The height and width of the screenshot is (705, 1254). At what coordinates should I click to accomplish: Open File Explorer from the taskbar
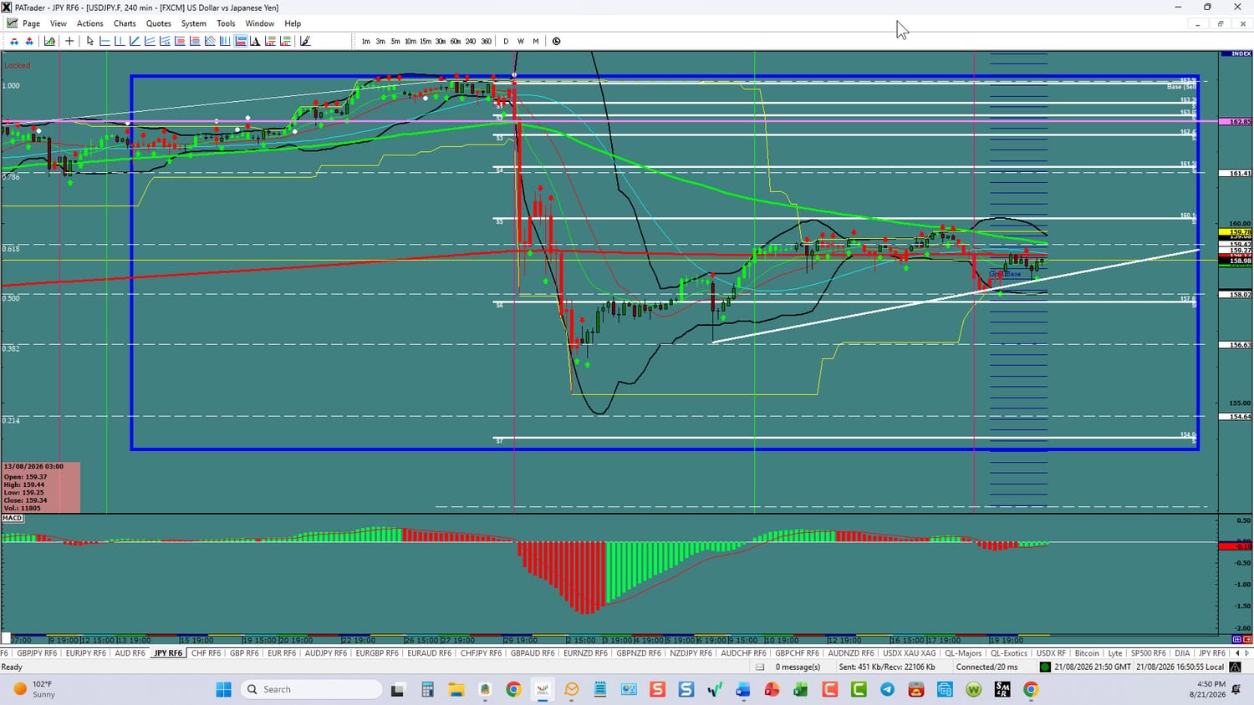pos(456,689)
